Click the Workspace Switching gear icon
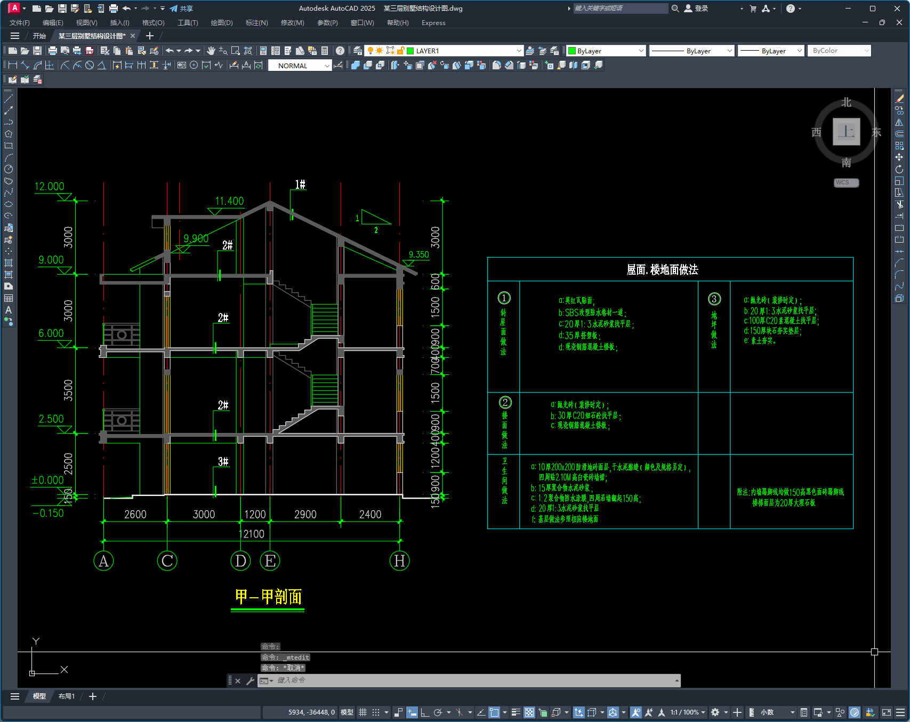The width and height of the screenshot is (910, 722). [715, 712]
